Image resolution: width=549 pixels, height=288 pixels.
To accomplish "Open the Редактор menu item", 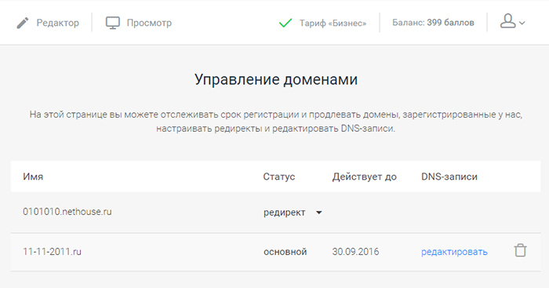I will (58, 23).
